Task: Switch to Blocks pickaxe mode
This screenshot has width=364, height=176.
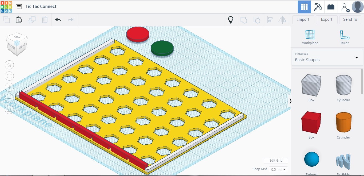Action: (x=318, y=7)
